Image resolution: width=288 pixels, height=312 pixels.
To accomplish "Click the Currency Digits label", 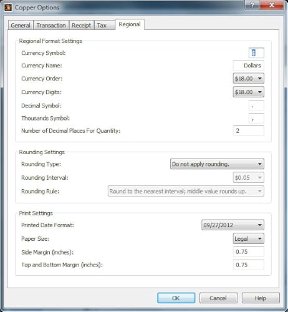I will [x=41, y=92].
